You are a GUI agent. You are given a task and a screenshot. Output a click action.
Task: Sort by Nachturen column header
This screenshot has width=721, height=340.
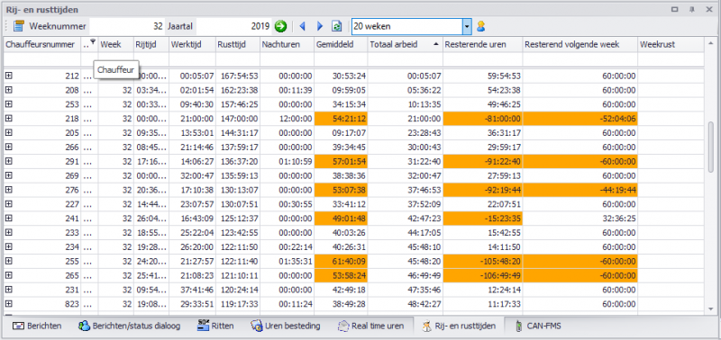coord(287,44)
